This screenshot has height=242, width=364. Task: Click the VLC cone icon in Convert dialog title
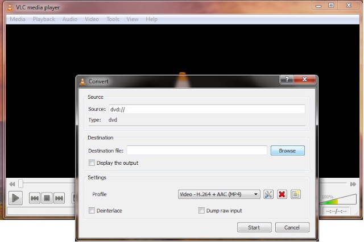click(x=82, y=81)
